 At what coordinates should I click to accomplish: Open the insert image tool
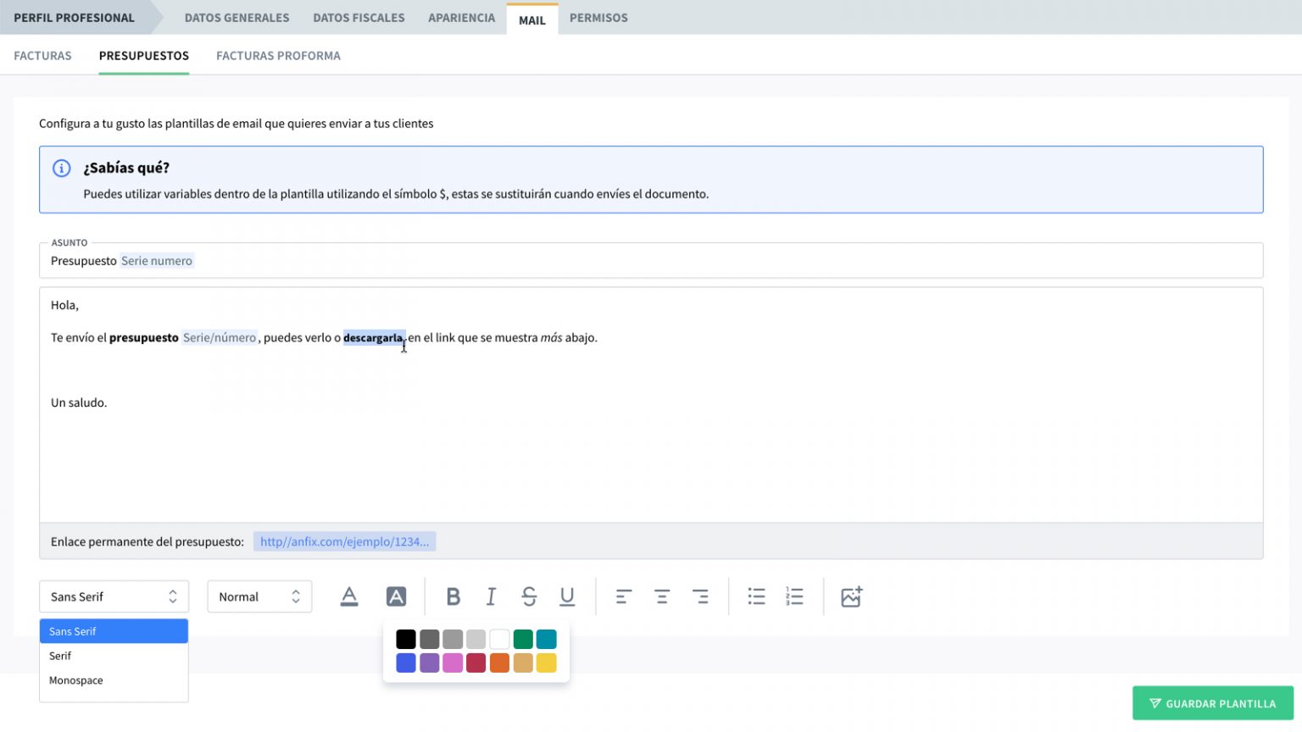point(851,596)
